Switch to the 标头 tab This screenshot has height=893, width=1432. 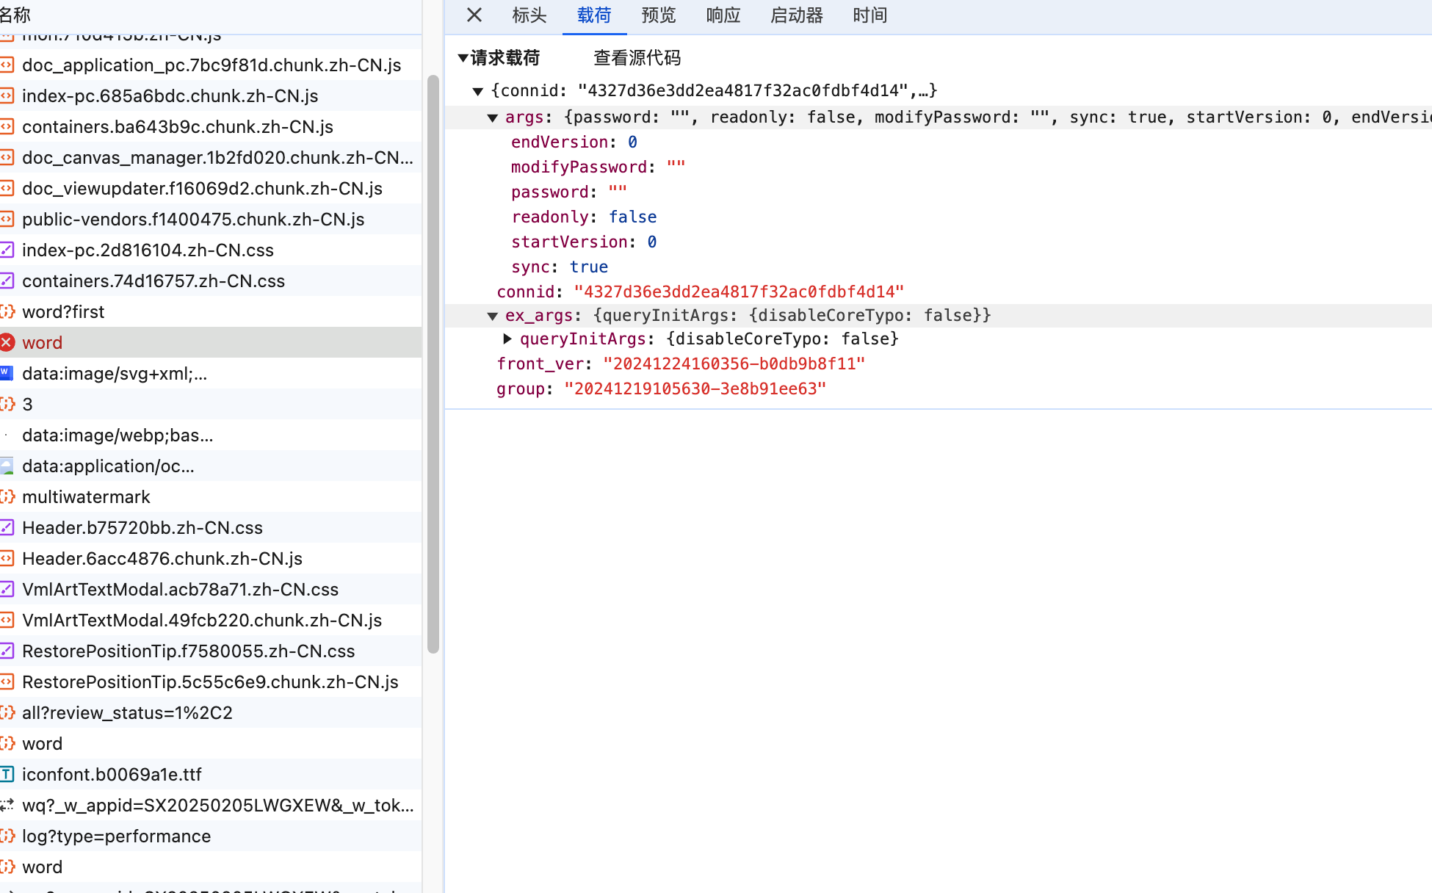tap(529, 15)
